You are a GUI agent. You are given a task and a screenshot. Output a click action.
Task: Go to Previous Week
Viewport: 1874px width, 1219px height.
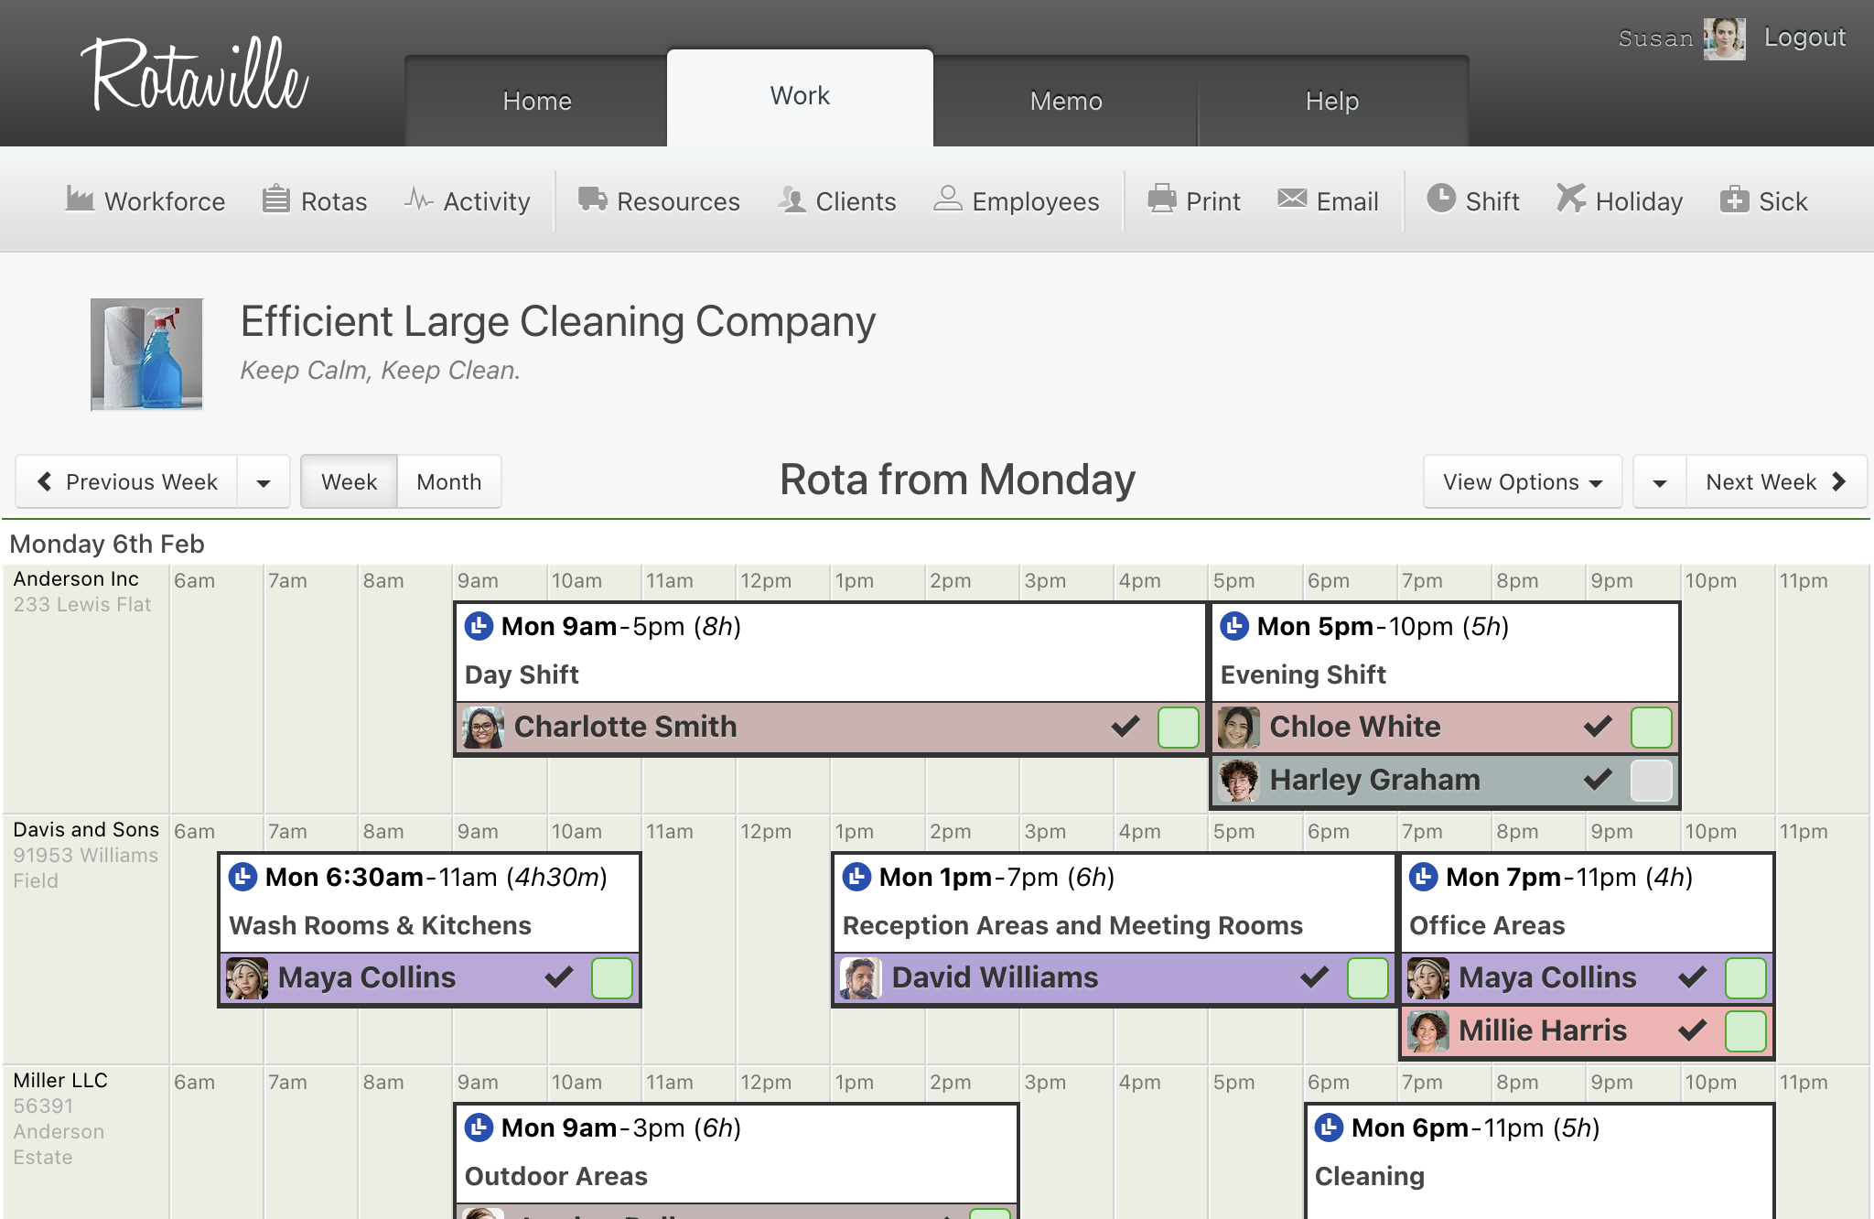[x=127, y=482]
